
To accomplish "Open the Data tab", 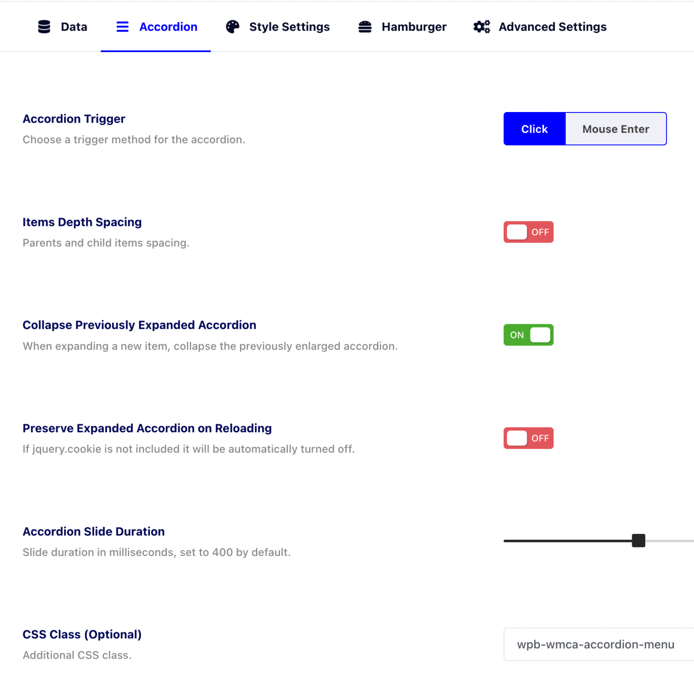I will click(63, 27).
